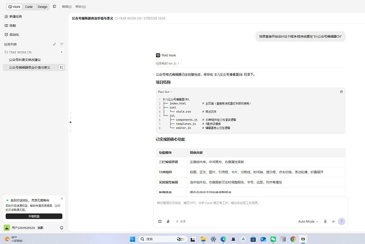Click the microphone voice input icon
Screen dimensions: 365x244
pos(325,221)
